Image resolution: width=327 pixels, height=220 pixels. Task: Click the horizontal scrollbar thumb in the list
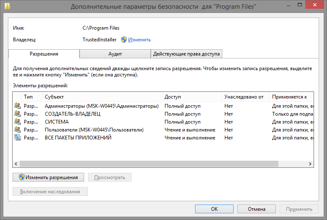tap(149, 164)
